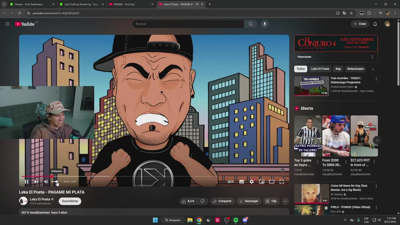Select the Rap filter chip
The height and width of the screenshot is (225, 400).
(x=338, y=69)
